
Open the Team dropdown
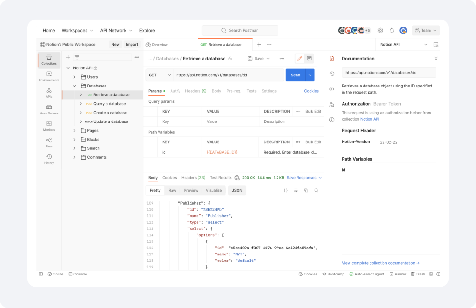[426, 30]
